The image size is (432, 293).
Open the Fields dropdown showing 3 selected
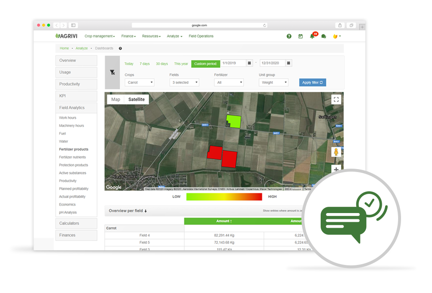tap(184, 82)
